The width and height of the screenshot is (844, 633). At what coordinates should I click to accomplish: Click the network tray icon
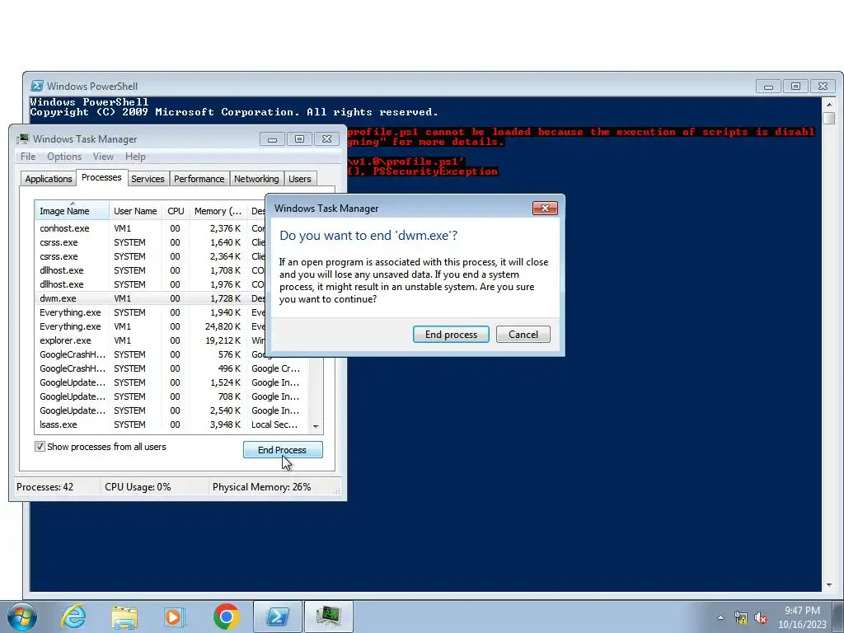click(x=741, y=618)
